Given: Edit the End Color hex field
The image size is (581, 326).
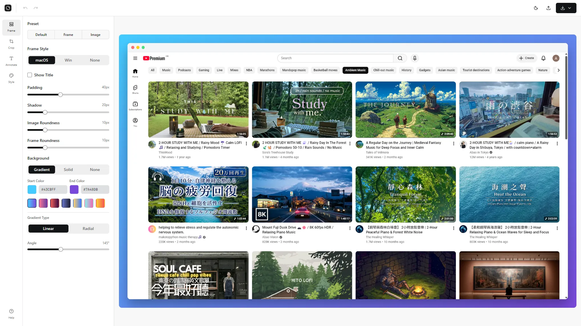Looking at the screenshot, I should [95, 190].
